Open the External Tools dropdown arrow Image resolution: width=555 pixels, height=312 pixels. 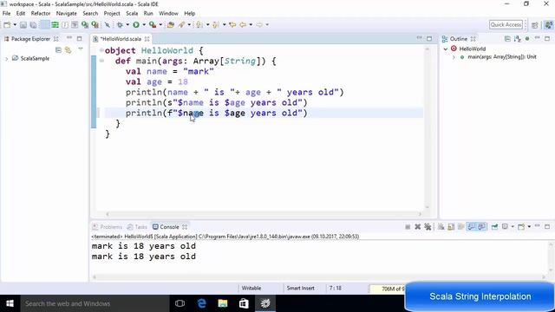(x=160, y=25)
